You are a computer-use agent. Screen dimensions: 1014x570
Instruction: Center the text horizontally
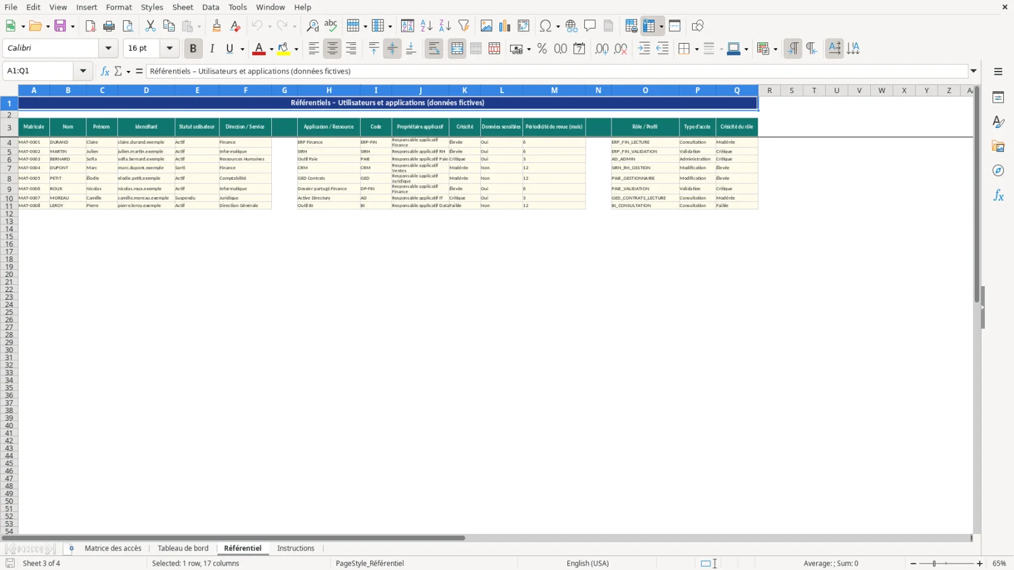(x=333, y=49)
